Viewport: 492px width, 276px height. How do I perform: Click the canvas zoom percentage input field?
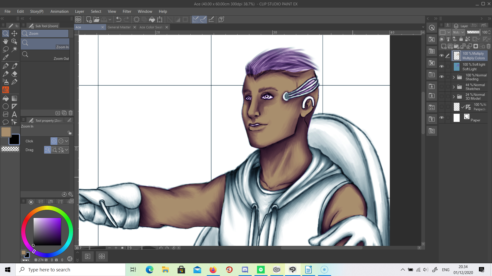[80, 248]
